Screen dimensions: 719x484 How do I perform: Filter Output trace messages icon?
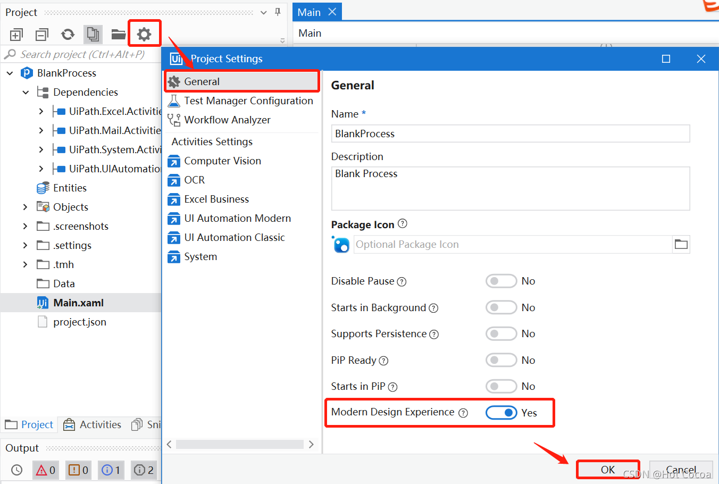click(x=144, y=470)
